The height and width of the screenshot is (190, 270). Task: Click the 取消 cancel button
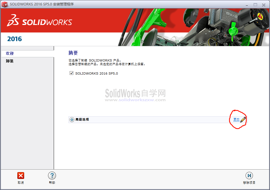[x=20, y=179]
